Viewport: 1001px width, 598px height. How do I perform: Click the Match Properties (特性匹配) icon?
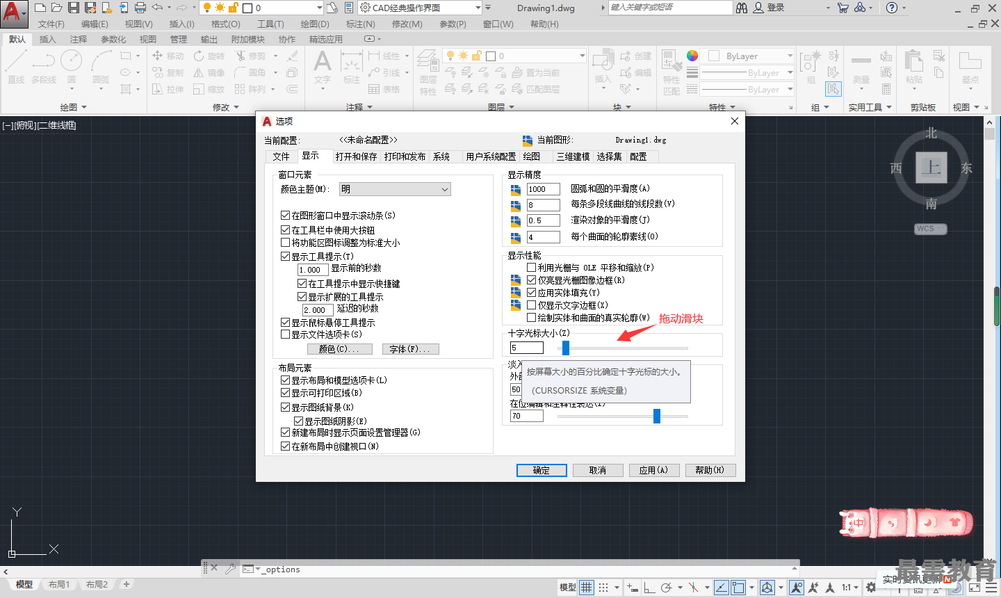672,72
